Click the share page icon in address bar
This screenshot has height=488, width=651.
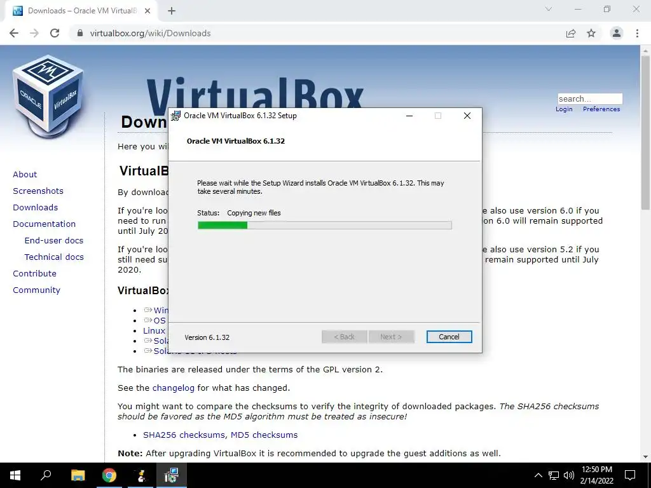click(x=571, y=33)
